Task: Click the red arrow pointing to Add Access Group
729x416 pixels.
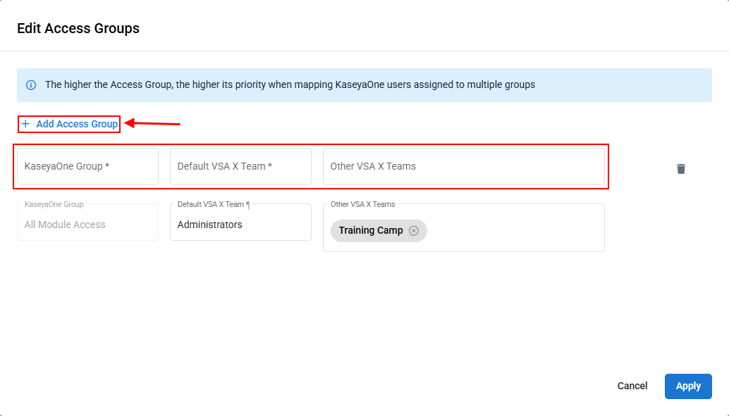Action: coord(153,124)
